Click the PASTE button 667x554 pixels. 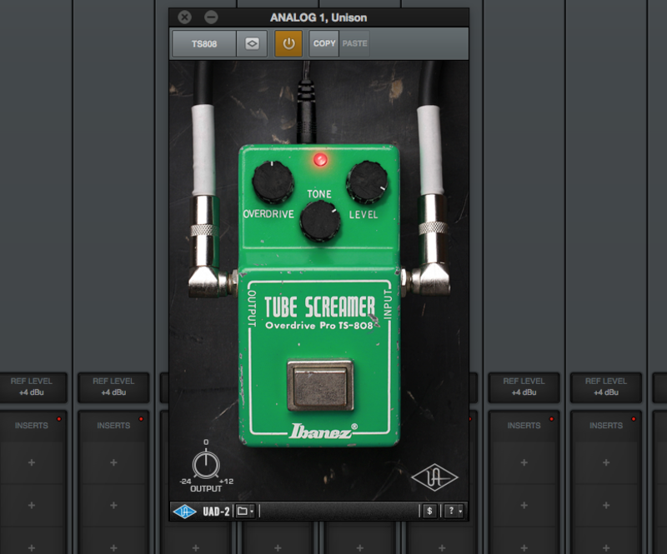(354, 43)
